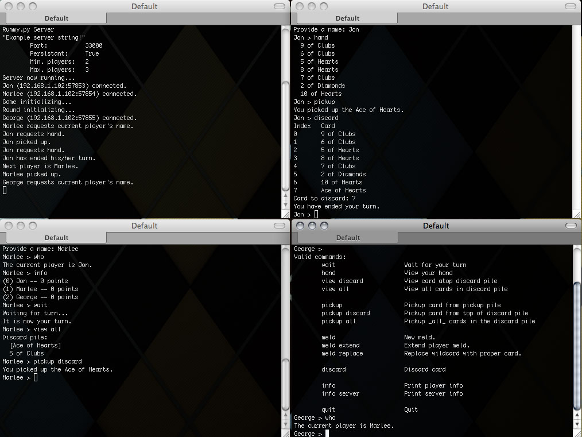582x437 pixels.
Task: Click scroll up arrow in George's window
Action: click(577, 415)
